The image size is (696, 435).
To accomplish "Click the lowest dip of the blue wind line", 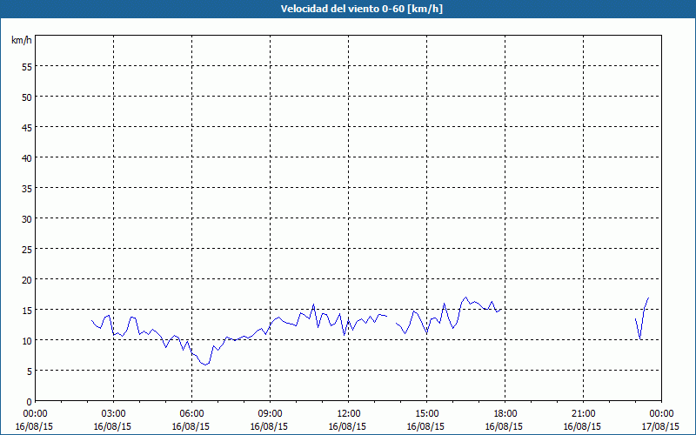I will pyautogui.click(x=205, y=364).
